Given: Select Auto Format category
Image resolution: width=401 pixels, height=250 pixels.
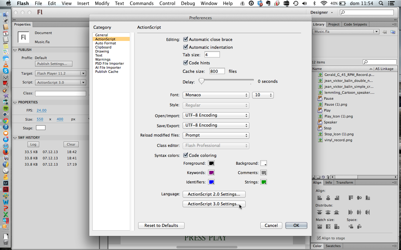Looking at the screenshot, I should (106, 43).
